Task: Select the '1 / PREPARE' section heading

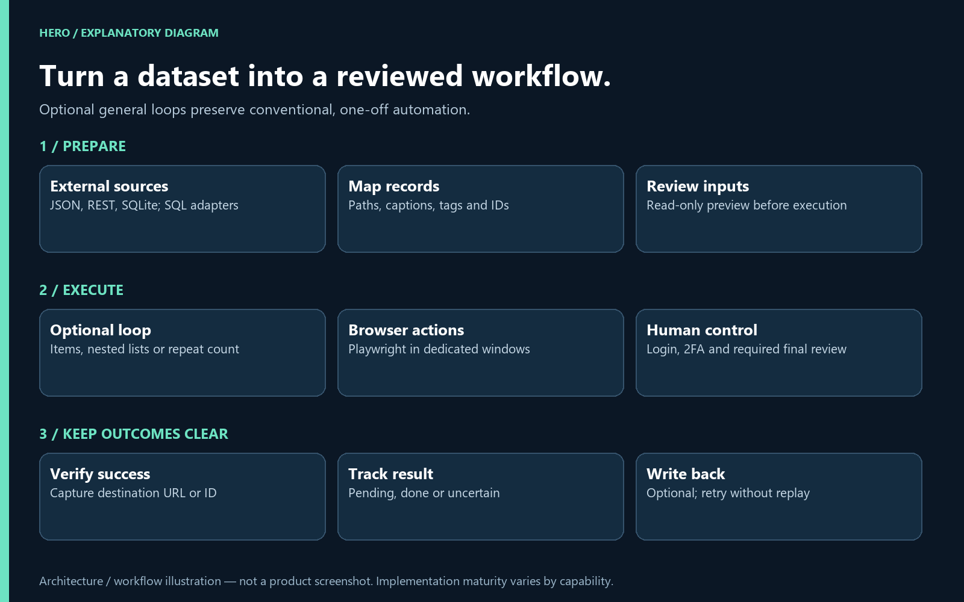Action: 83,146
